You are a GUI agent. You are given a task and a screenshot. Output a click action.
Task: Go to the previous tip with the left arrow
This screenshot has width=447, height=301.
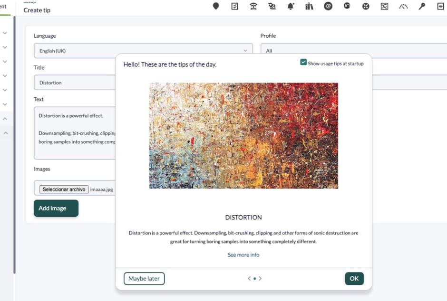(x=249, y=279)
